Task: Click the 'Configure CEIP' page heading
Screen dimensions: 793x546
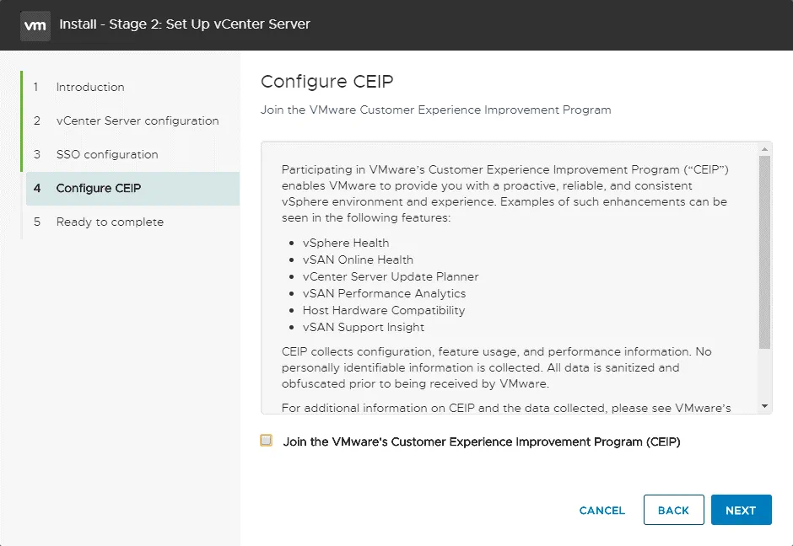Action: [x=327, y=82]
